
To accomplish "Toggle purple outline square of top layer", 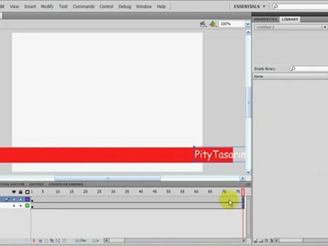I will pos(27,199).
